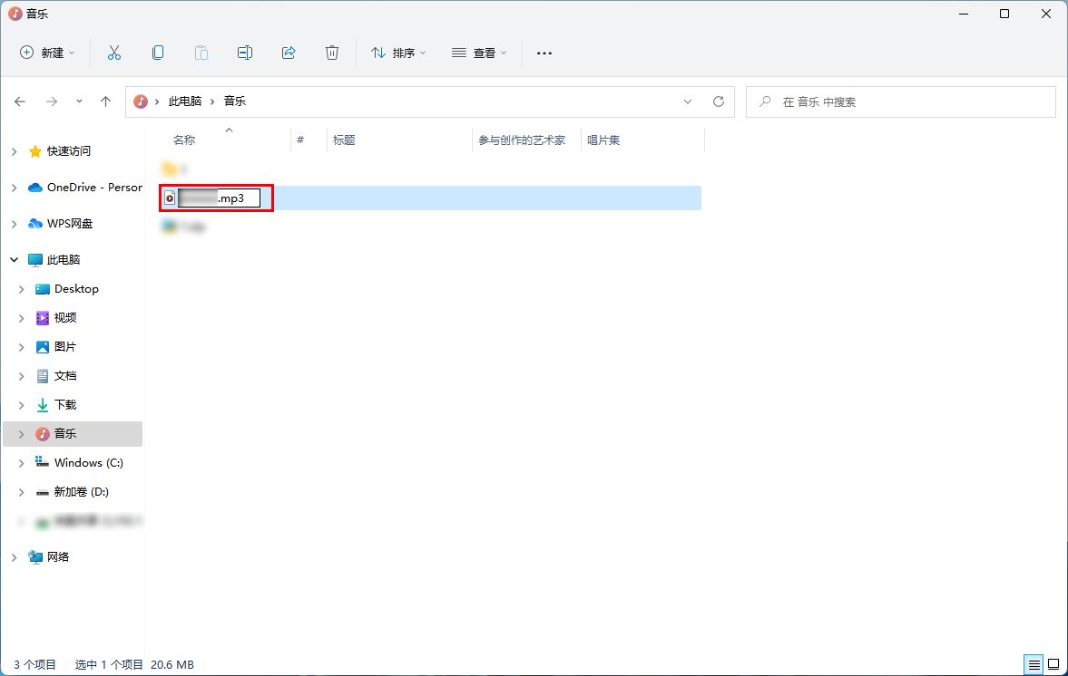The image size is (1068, 676).
Task: Refresh the 音乐 folder view
Action: (719, 101)
